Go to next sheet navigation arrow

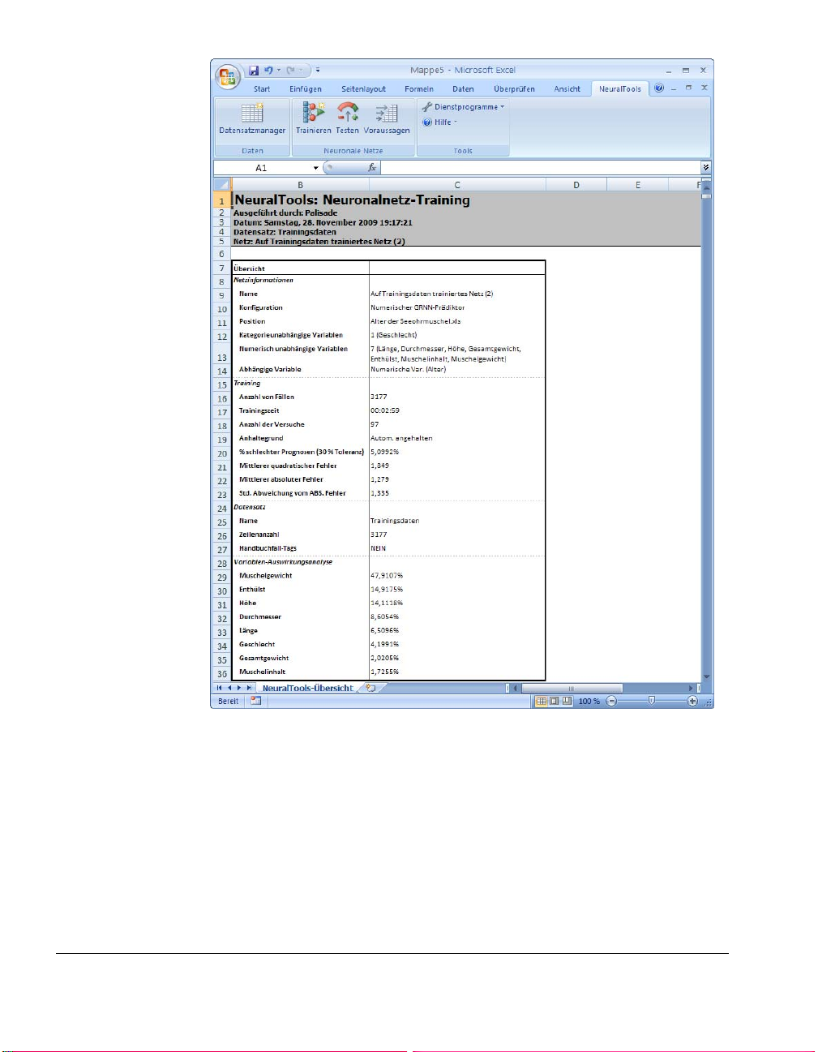[x=238, y=688]
